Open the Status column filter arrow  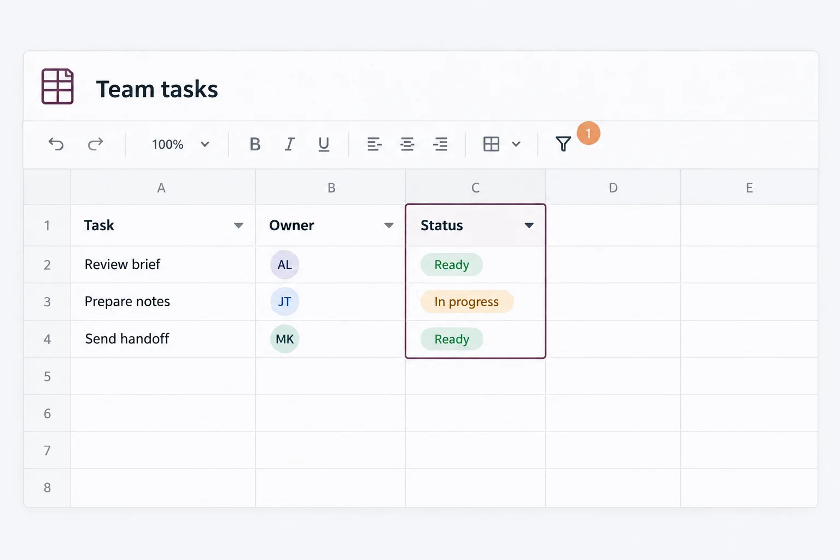529,225
